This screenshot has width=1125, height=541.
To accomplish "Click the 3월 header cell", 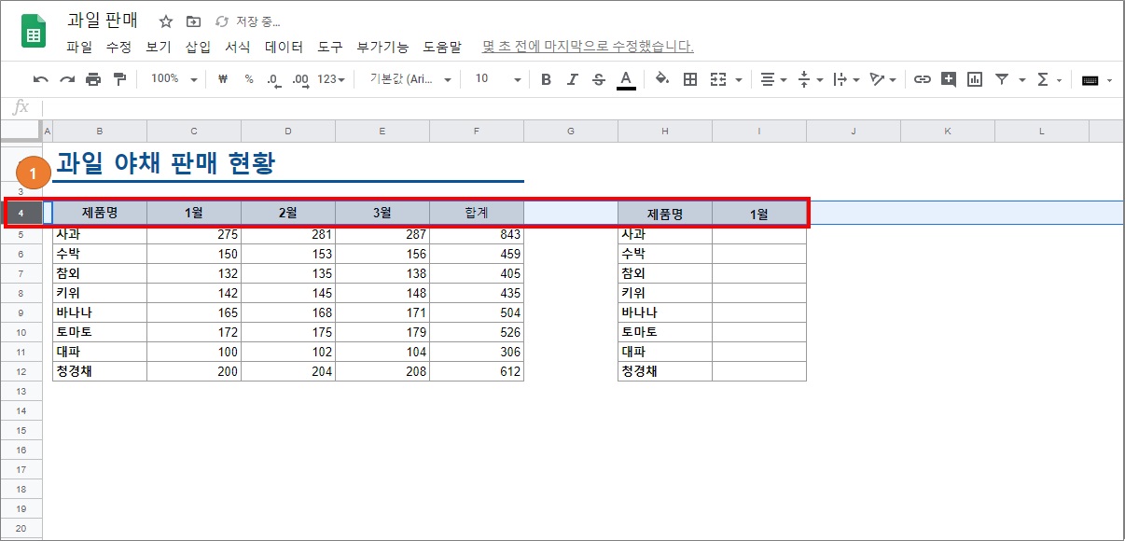I will click(382, 214).
